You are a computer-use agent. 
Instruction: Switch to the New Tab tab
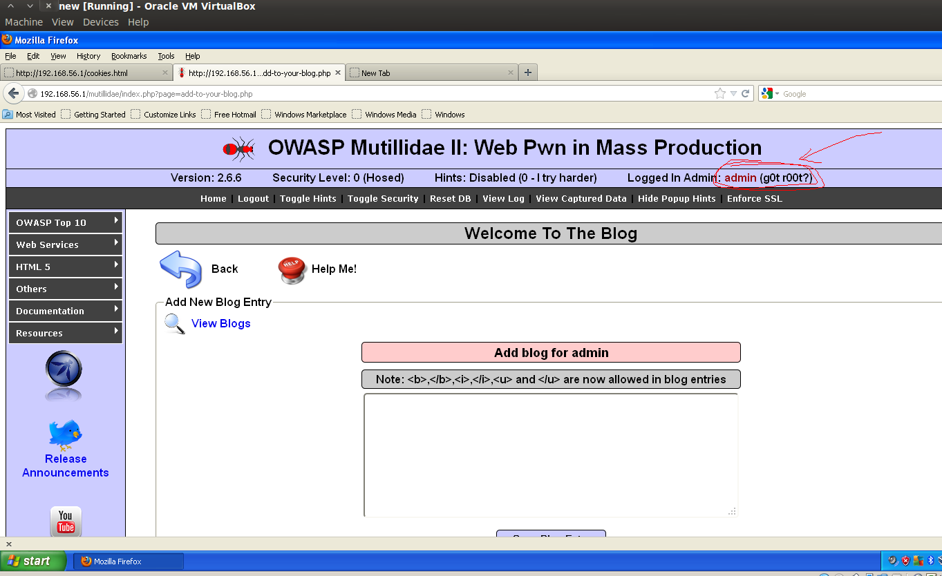pos(431,73)
